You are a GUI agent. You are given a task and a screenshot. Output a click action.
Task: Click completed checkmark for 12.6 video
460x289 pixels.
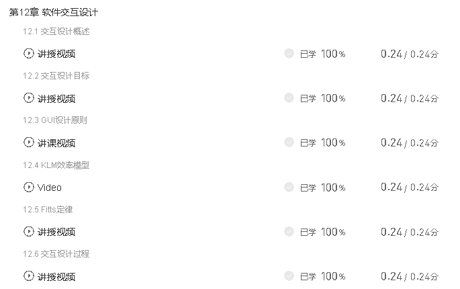point(289,276)
